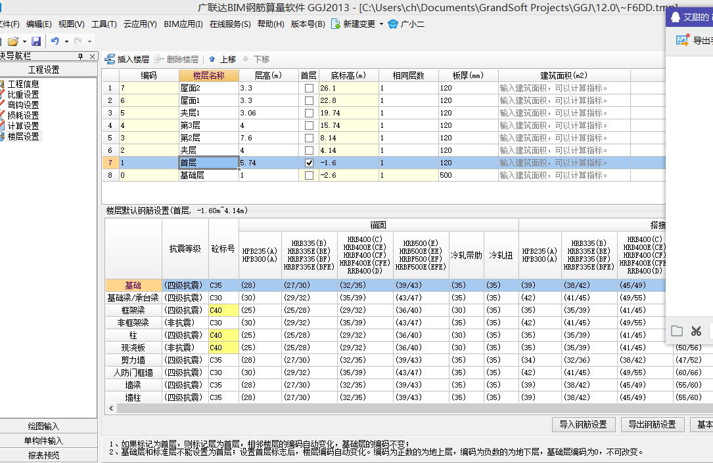
Task: Click the greyed redo arrow icon
Action: coord(78,41)
